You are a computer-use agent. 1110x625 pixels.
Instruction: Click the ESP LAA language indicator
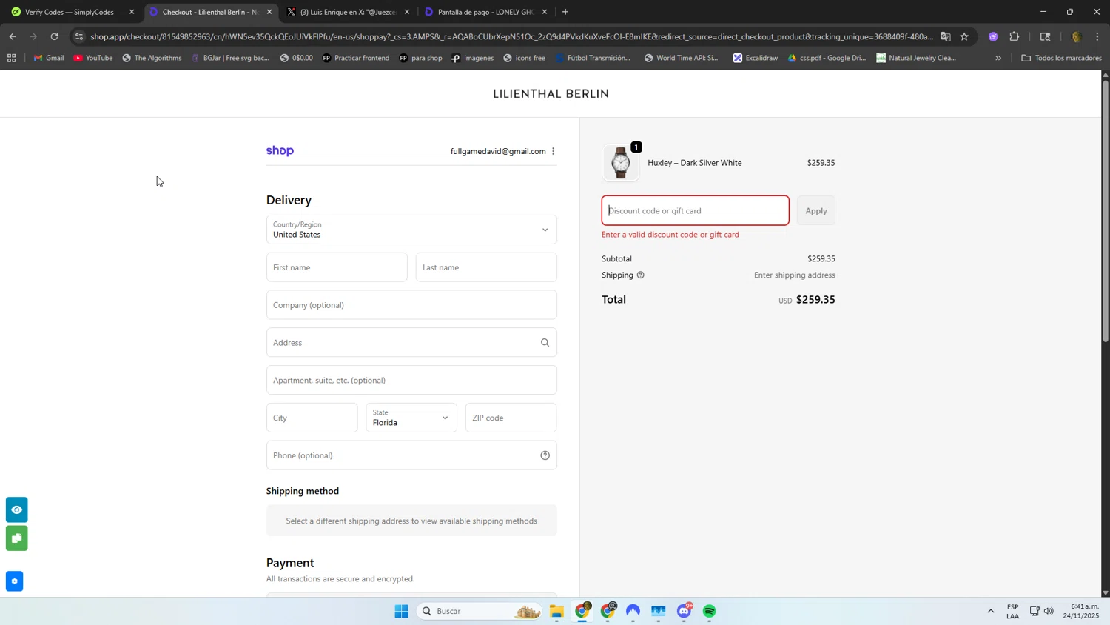[1012, 611]
